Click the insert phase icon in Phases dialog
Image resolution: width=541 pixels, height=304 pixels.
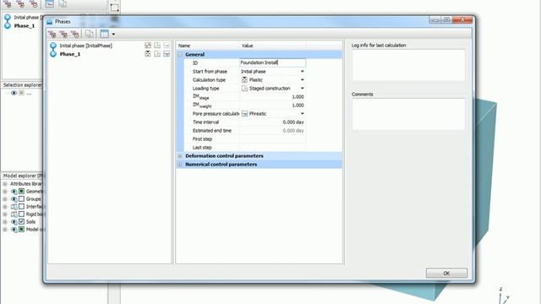(63, 34)
